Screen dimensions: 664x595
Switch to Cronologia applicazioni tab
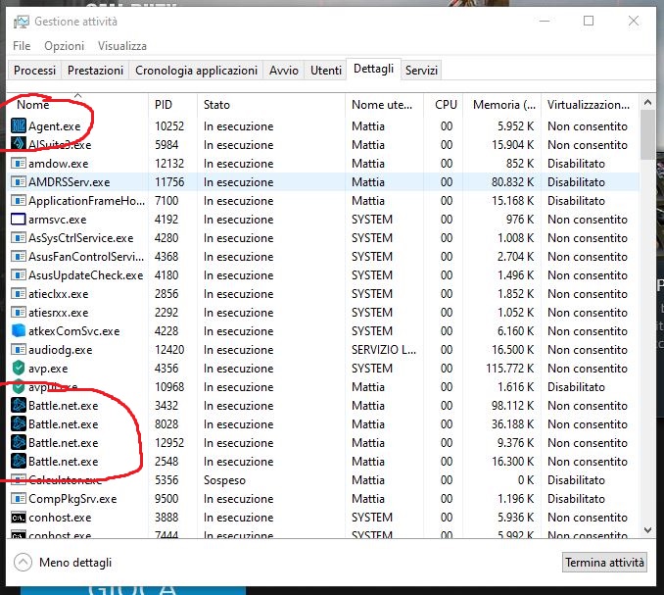point(196,71)
